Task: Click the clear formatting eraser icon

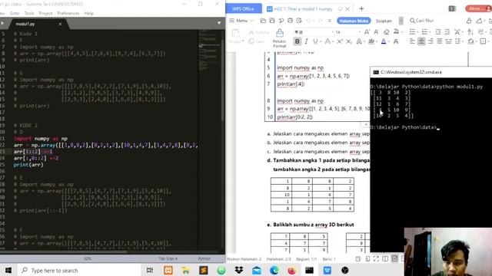Action: [387, 32]
